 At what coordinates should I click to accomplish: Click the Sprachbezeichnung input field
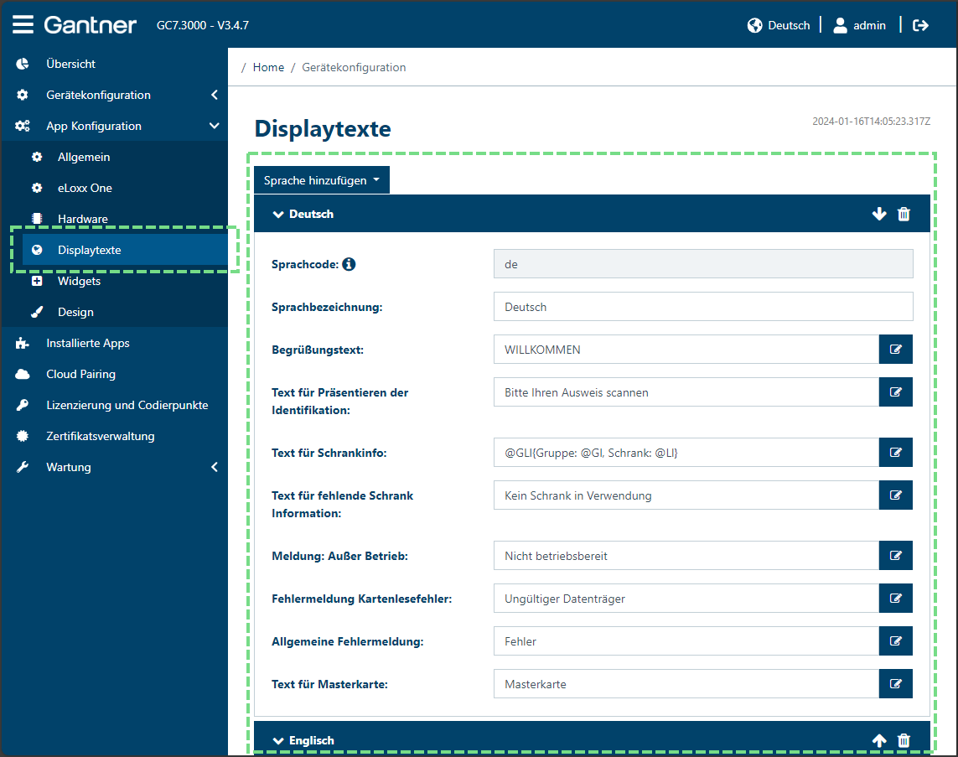(703, 307)
